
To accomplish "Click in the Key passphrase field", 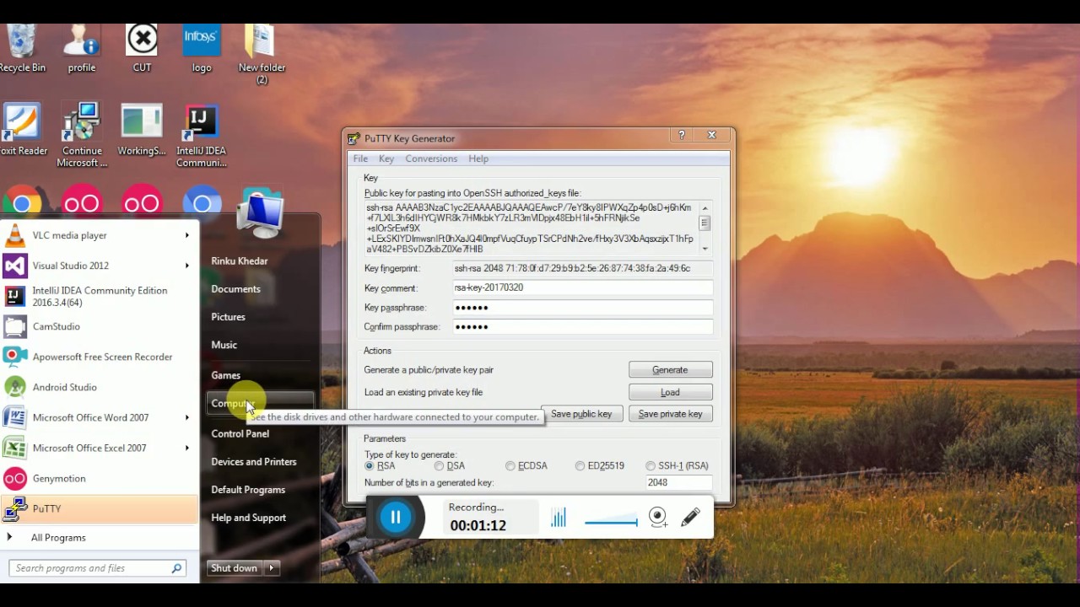I will (x=583, y=308).
